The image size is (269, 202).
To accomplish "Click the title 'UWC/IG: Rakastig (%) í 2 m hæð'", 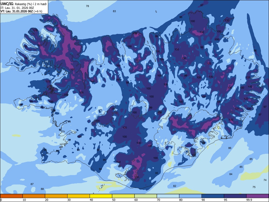I will pos(23,4).
